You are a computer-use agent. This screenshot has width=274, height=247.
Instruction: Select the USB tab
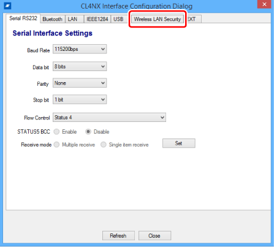(119, 19)
